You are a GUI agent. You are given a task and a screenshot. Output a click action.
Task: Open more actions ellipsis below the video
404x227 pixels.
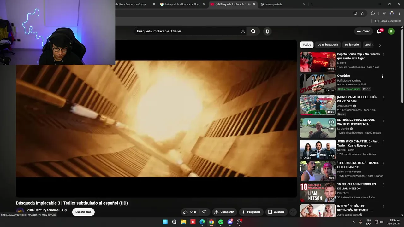pyautogui.click(x=293, y=212)
